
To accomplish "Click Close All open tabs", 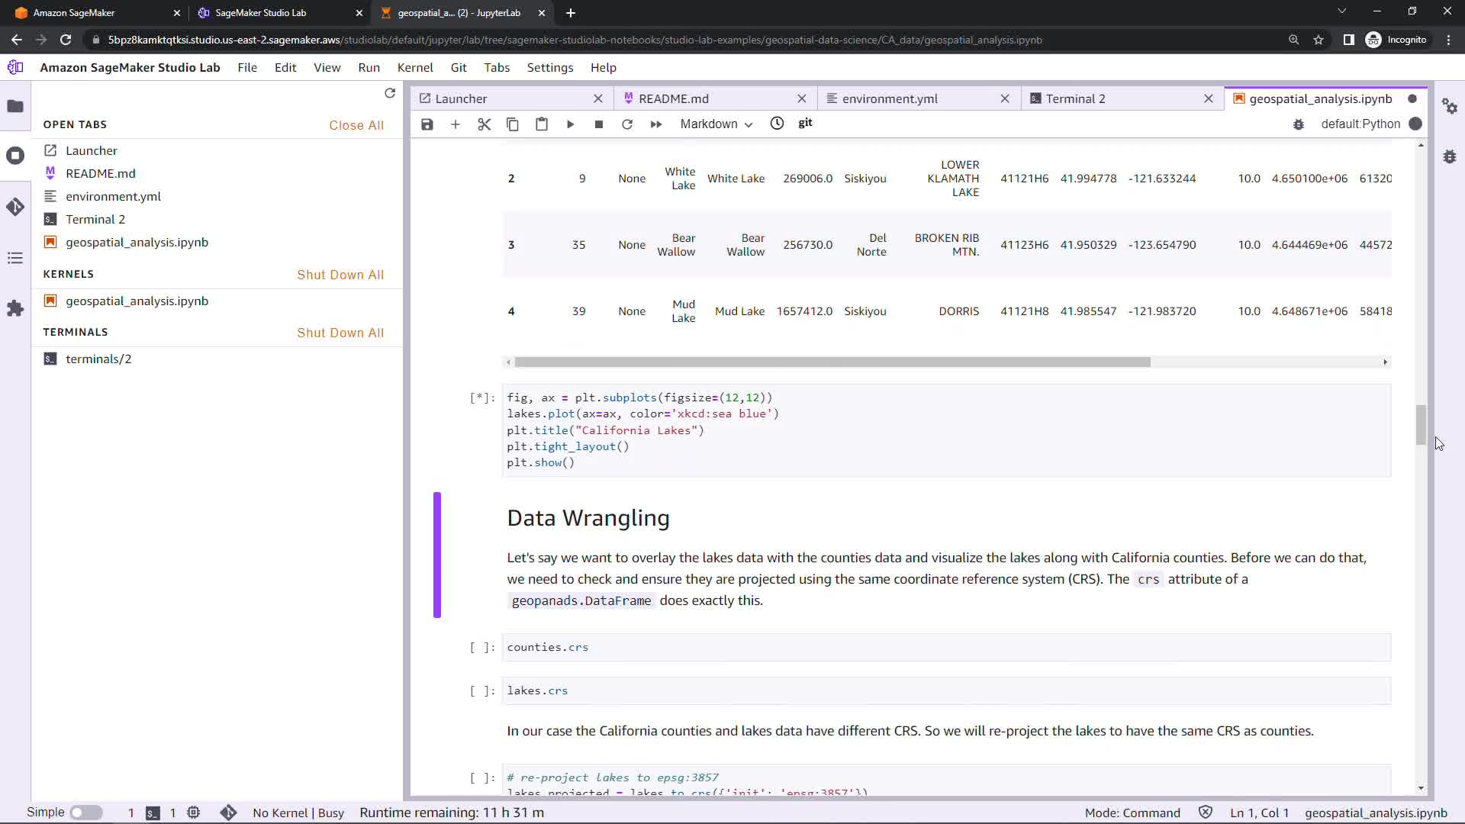I will [x=356, y=125].
